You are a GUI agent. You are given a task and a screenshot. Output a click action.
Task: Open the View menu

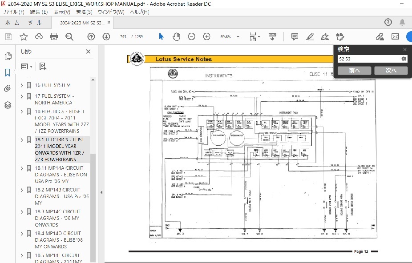tap(62, 12)
